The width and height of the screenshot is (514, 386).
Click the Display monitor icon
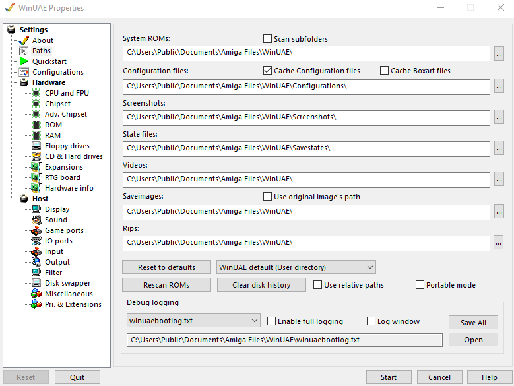point(36,209)
